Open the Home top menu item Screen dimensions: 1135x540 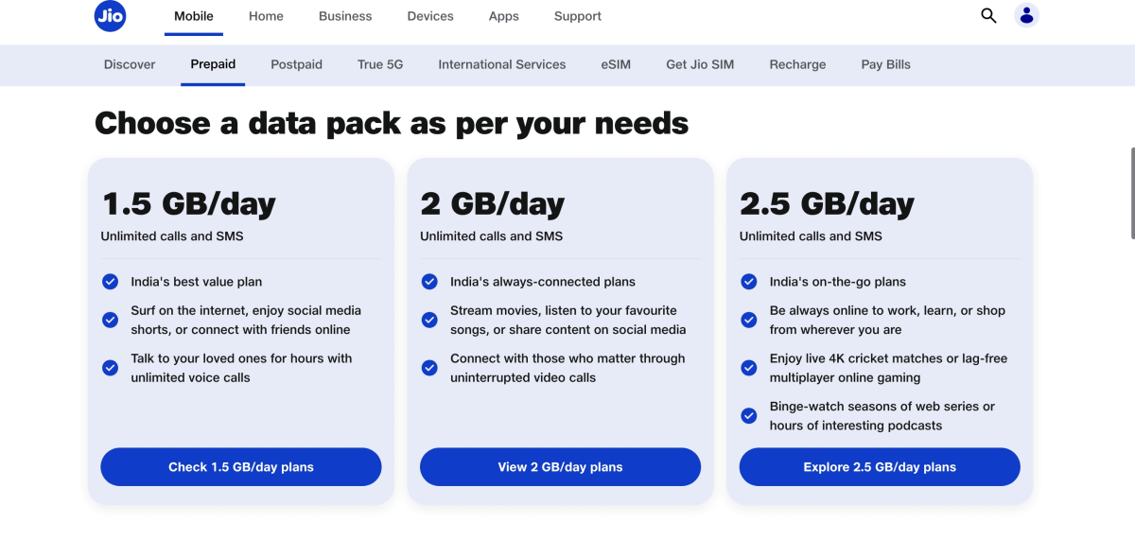(266, 16)
